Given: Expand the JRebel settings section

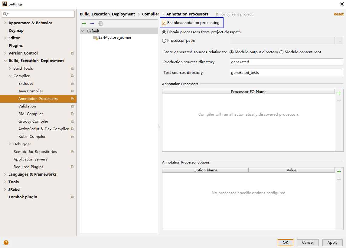Looking at the screenshot, I should pyautogui.click(x=5, y=189).
